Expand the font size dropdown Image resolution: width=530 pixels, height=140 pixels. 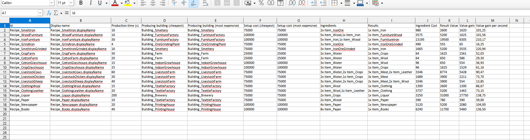click(71, 3)
